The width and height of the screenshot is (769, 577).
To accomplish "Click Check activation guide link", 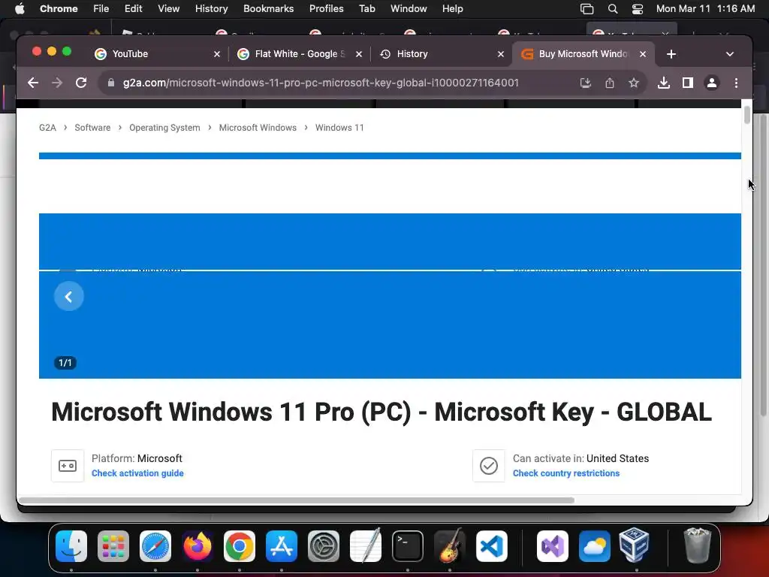I will coord(137,473).
